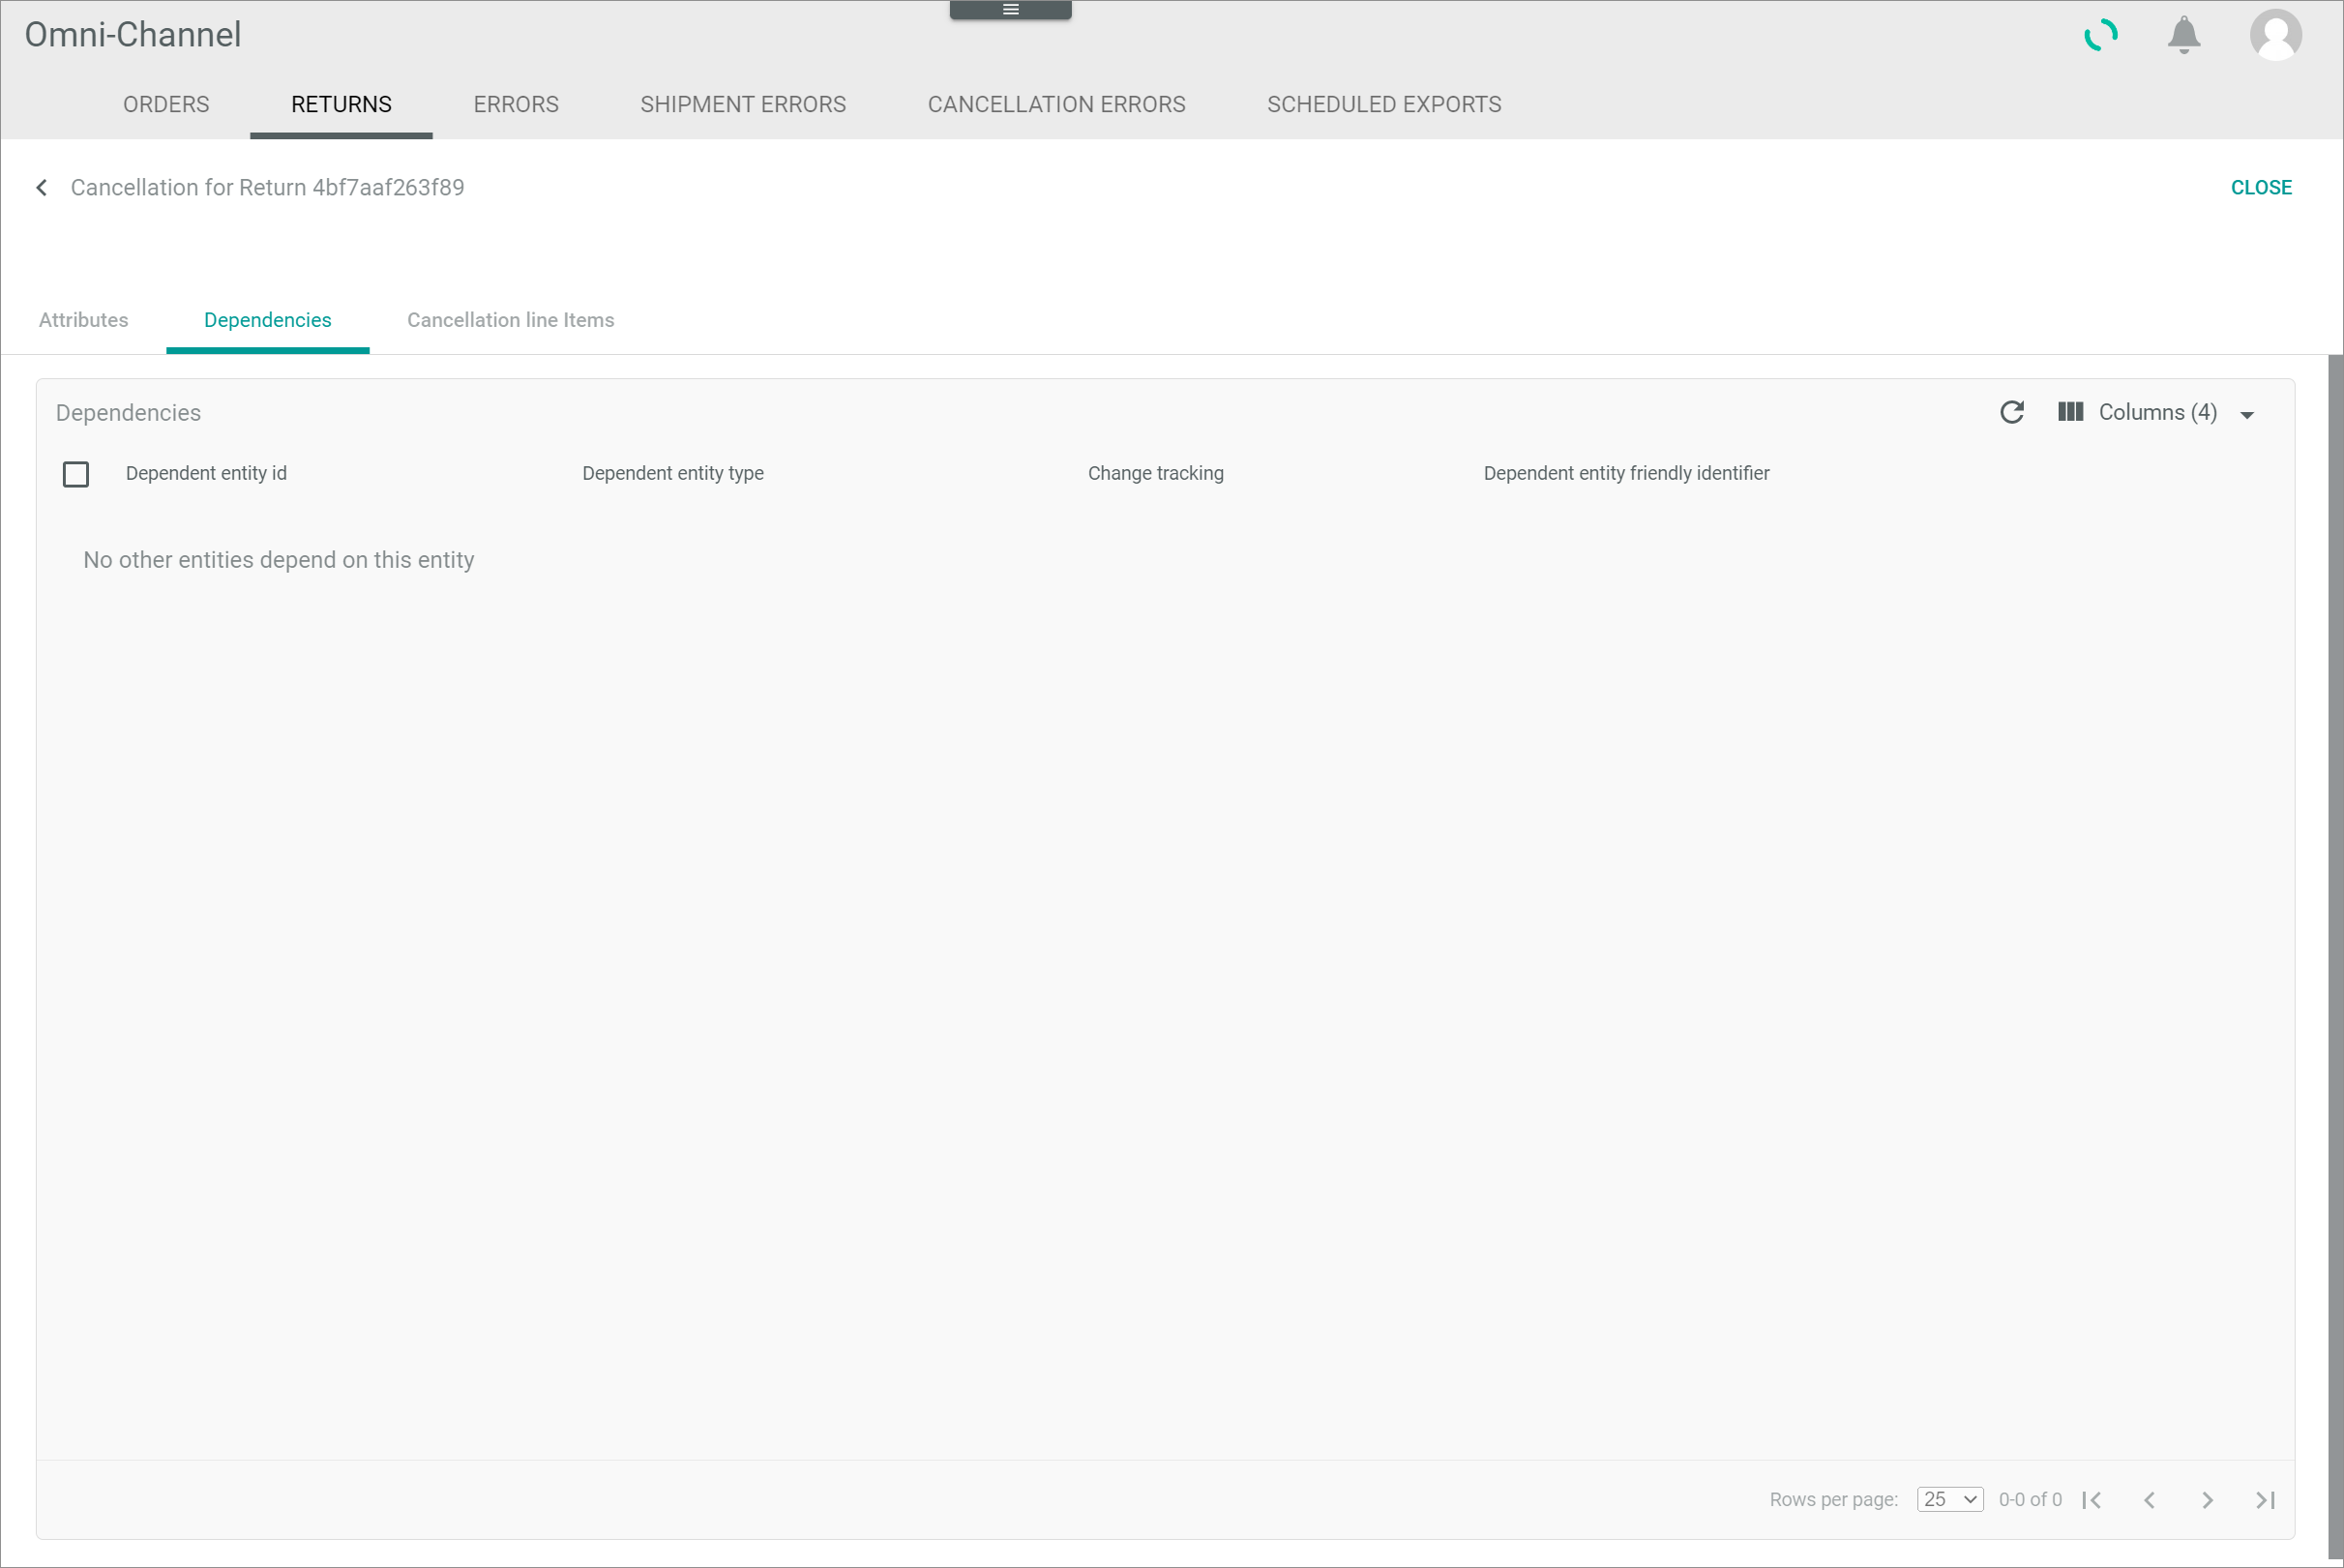
Task: Open the Rows per page dropdown
Action: [1950, 1500]
